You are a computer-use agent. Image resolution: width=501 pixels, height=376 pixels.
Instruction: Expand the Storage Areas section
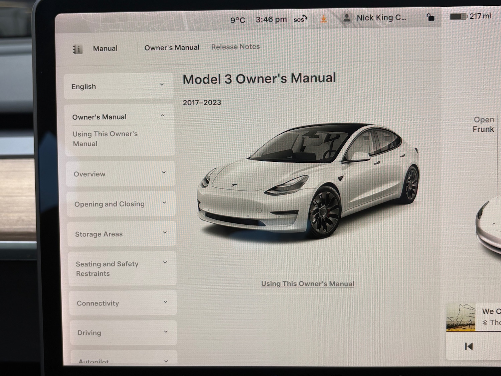pos(122,234)
